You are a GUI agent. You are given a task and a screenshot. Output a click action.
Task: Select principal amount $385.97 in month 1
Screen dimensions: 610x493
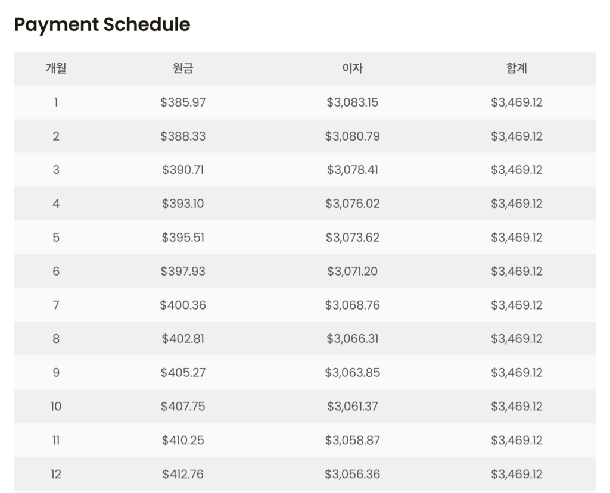click(x=183, y=102)
